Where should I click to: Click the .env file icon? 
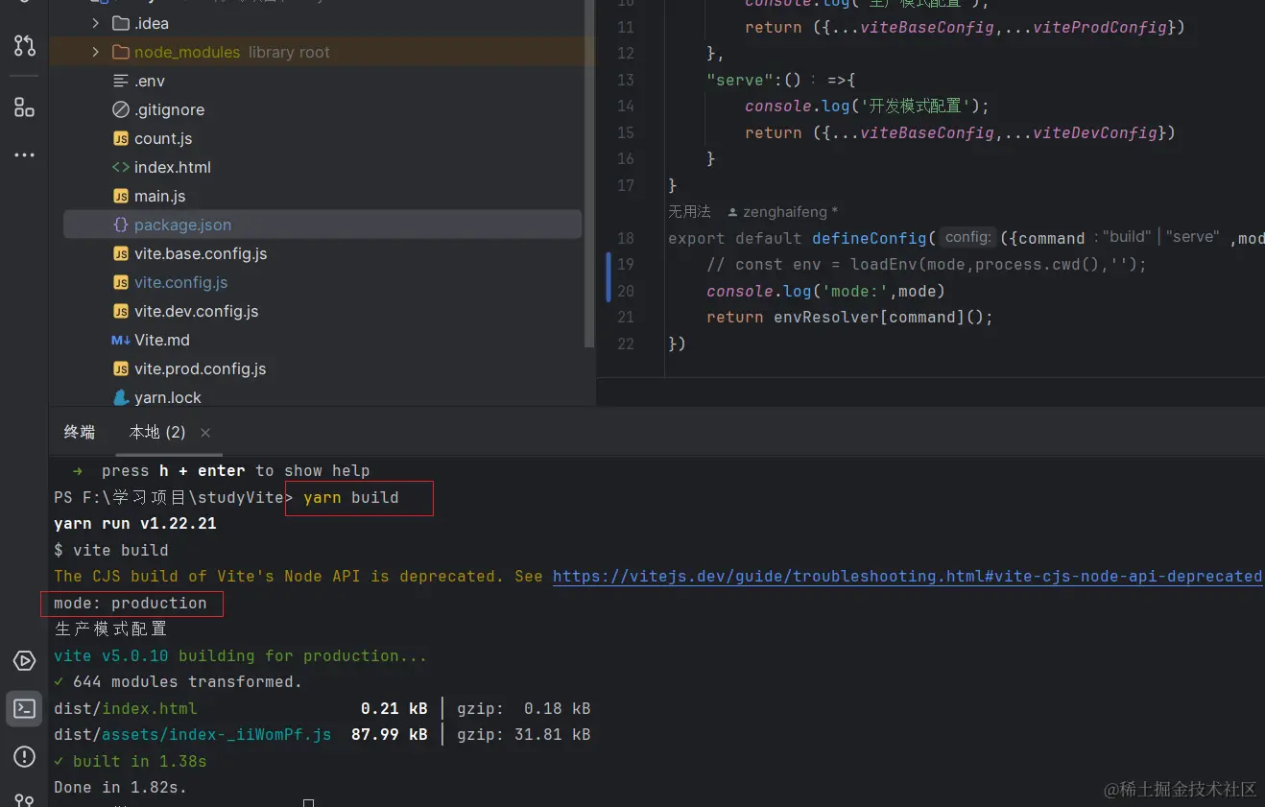point(121,81)
